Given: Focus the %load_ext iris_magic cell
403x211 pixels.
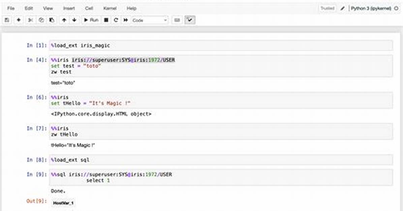Looking at the screenshot, I should pyautogui.click(x=221, y=45).
